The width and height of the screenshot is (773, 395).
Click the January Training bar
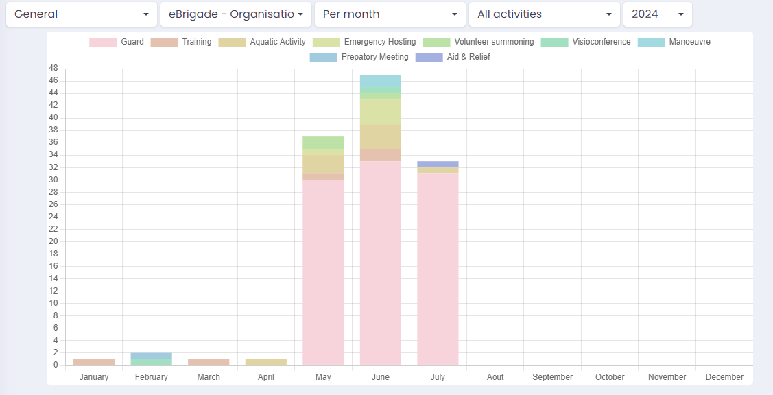[x=94, y=362]
